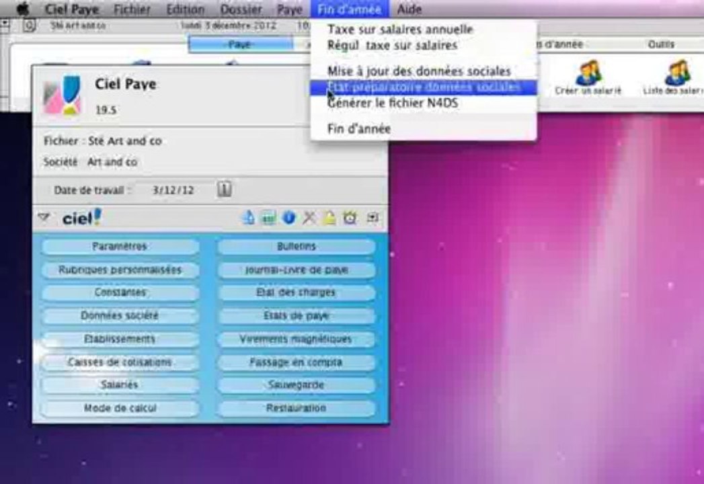704x484 pixels.
Task: Click 'Fichier : Sté Art and co' text
Action: coord(102,141)
